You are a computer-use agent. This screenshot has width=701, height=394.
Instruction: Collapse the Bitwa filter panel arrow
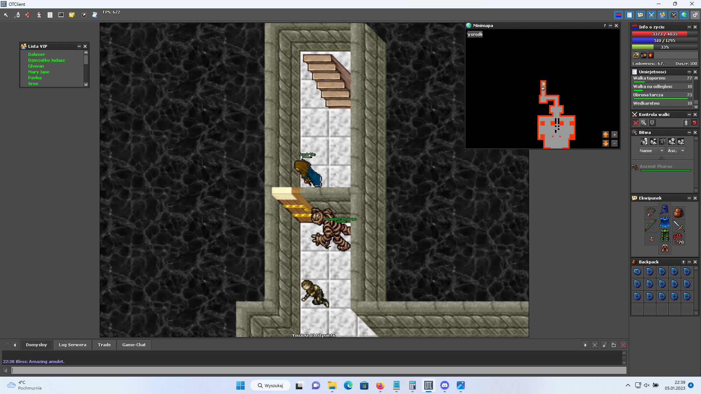662,157
